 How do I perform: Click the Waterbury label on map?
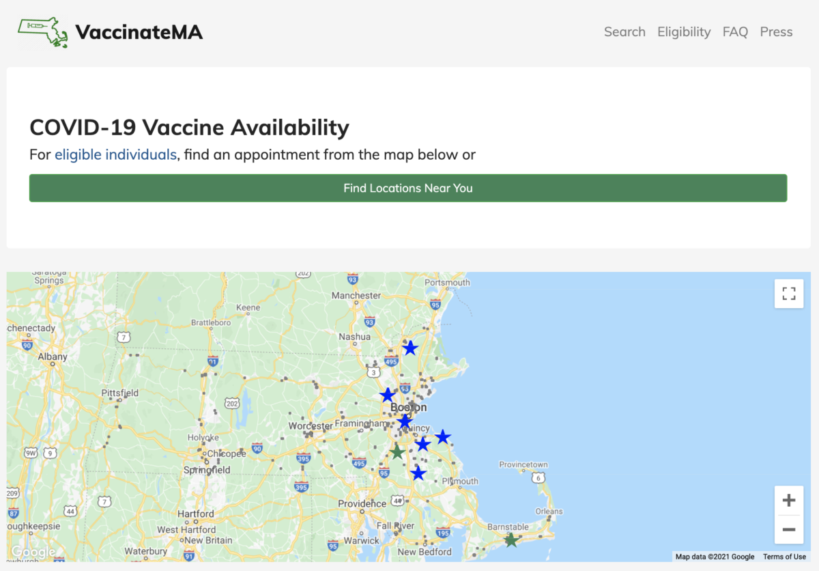(x=146, y=552)
